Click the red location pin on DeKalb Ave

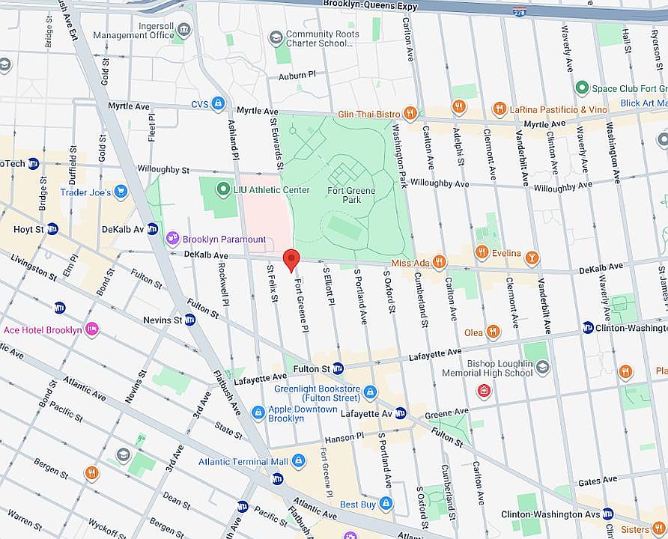click(292, 261)
